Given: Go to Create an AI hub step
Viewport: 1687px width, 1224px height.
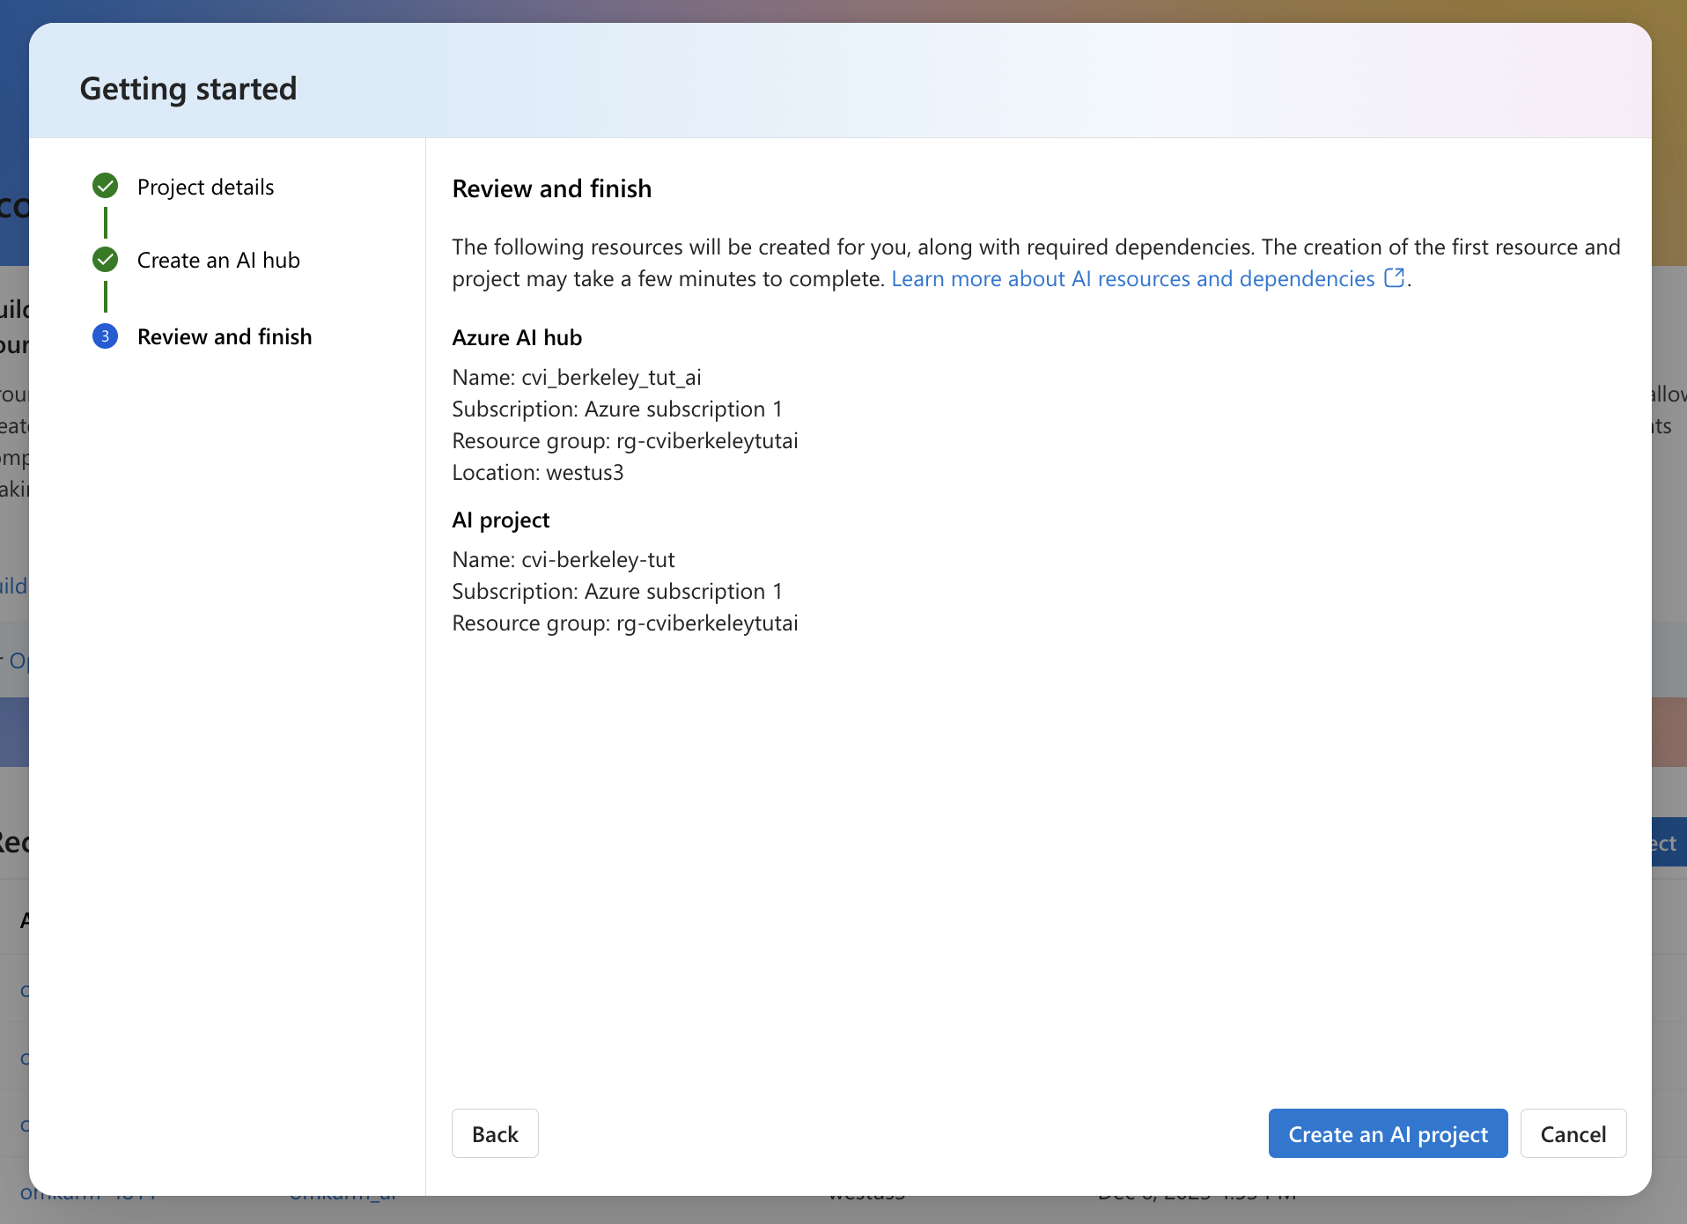Looking at the screenshot, I should click(x=218, y=260).
